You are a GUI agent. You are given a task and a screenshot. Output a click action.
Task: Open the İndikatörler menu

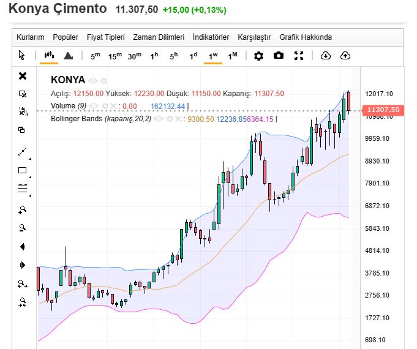(x=211, y=37)
